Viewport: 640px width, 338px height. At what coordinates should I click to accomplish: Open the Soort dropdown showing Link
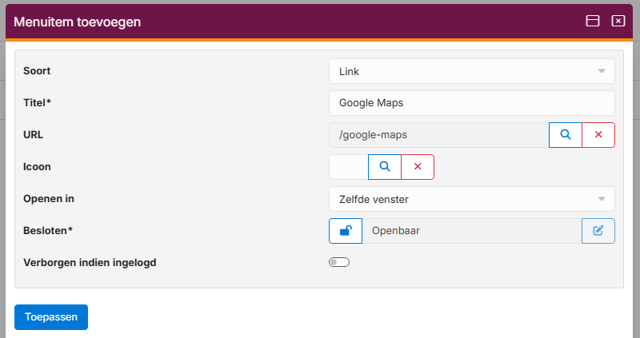point(471,71)
